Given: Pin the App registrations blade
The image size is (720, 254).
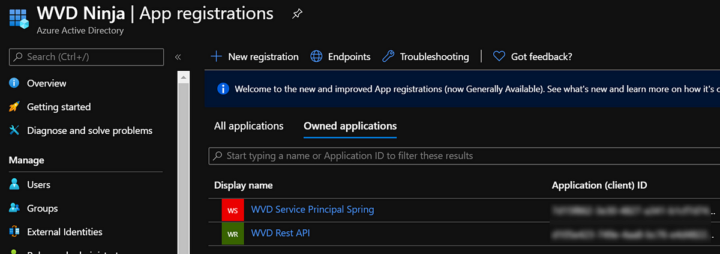Looking at the screenshot, I should (297, 14).
